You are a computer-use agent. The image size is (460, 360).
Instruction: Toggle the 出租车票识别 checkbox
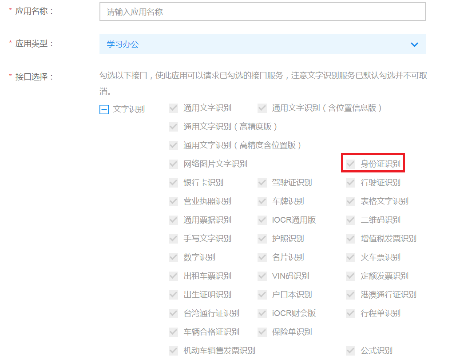[x=173, y=276]
